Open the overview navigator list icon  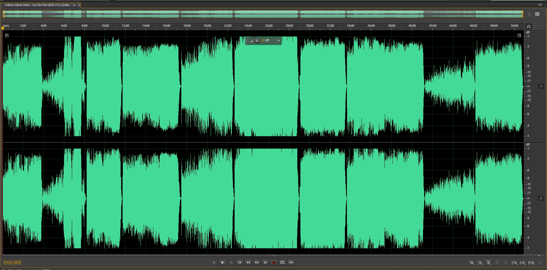(537, 14)
